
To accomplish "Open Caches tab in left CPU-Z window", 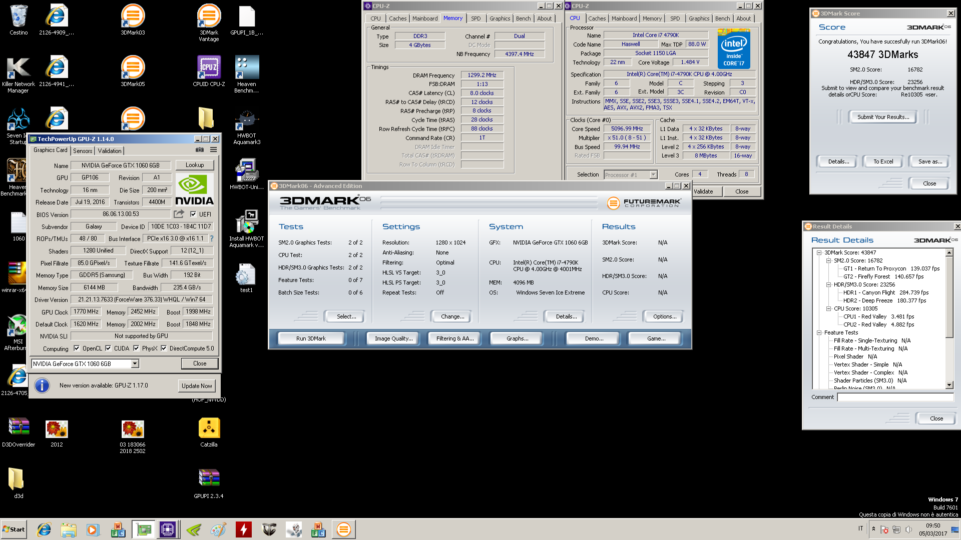I will pos(397,18).
